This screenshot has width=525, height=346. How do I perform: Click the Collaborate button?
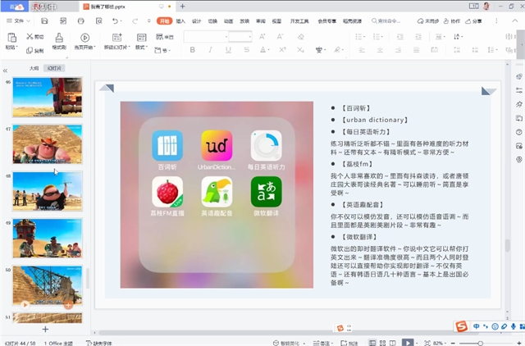coord(452,21)
